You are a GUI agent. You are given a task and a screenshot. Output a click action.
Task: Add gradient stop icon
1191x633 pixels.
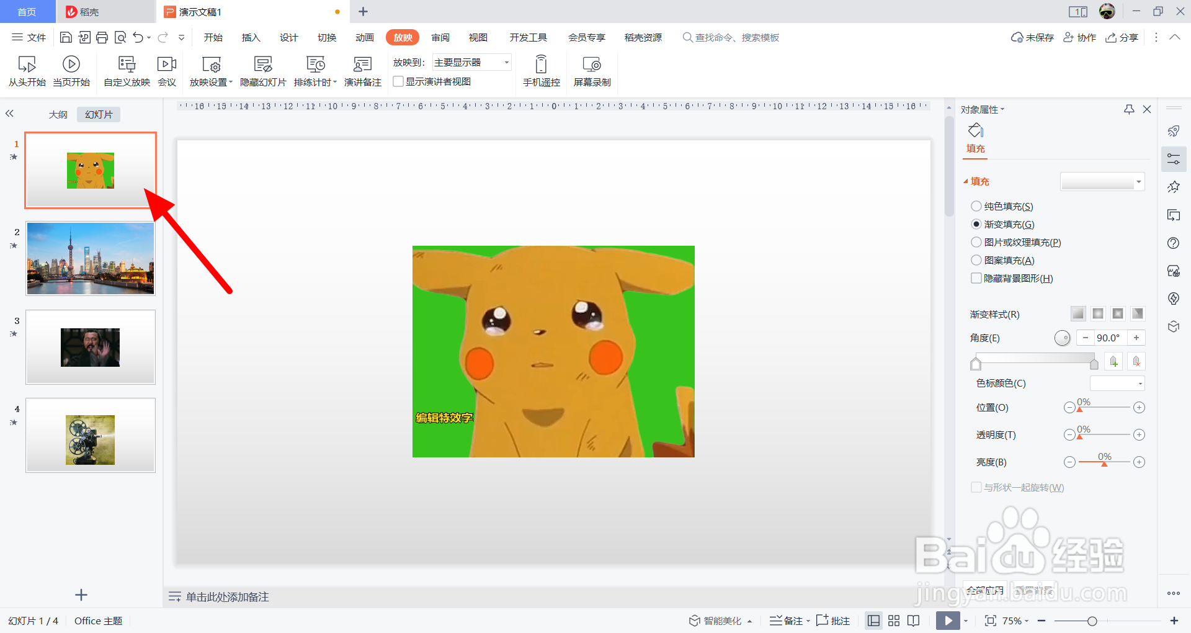[x=1114, y=361]
